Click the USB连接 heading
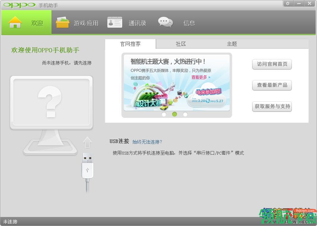Image resolution: width=317 pixels, height=226 pixels. 119,141
